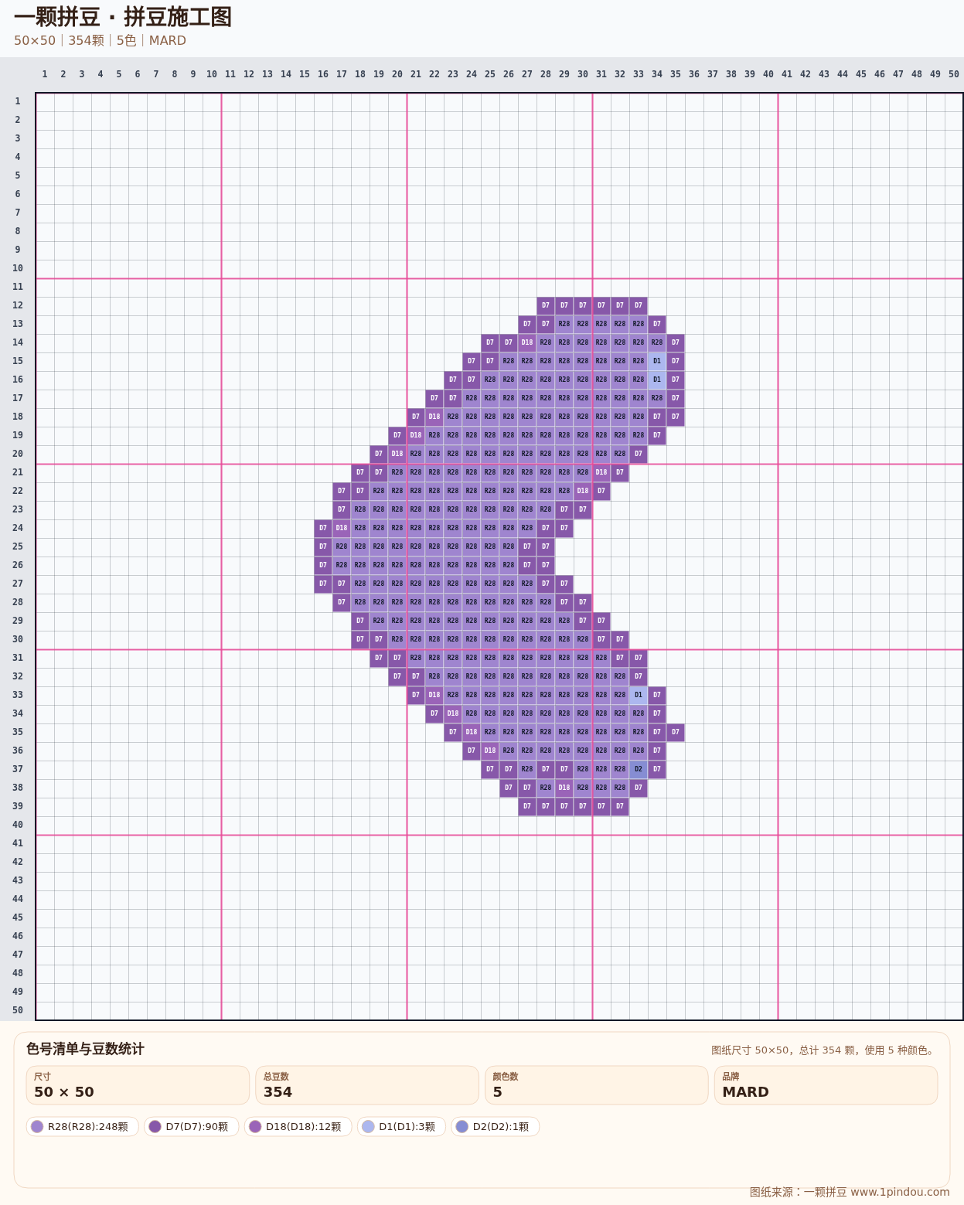Click the 总豆数 354 stat card
Image resolution: width=964 pixels, height=1205 pixels.
coord(367,1085)
